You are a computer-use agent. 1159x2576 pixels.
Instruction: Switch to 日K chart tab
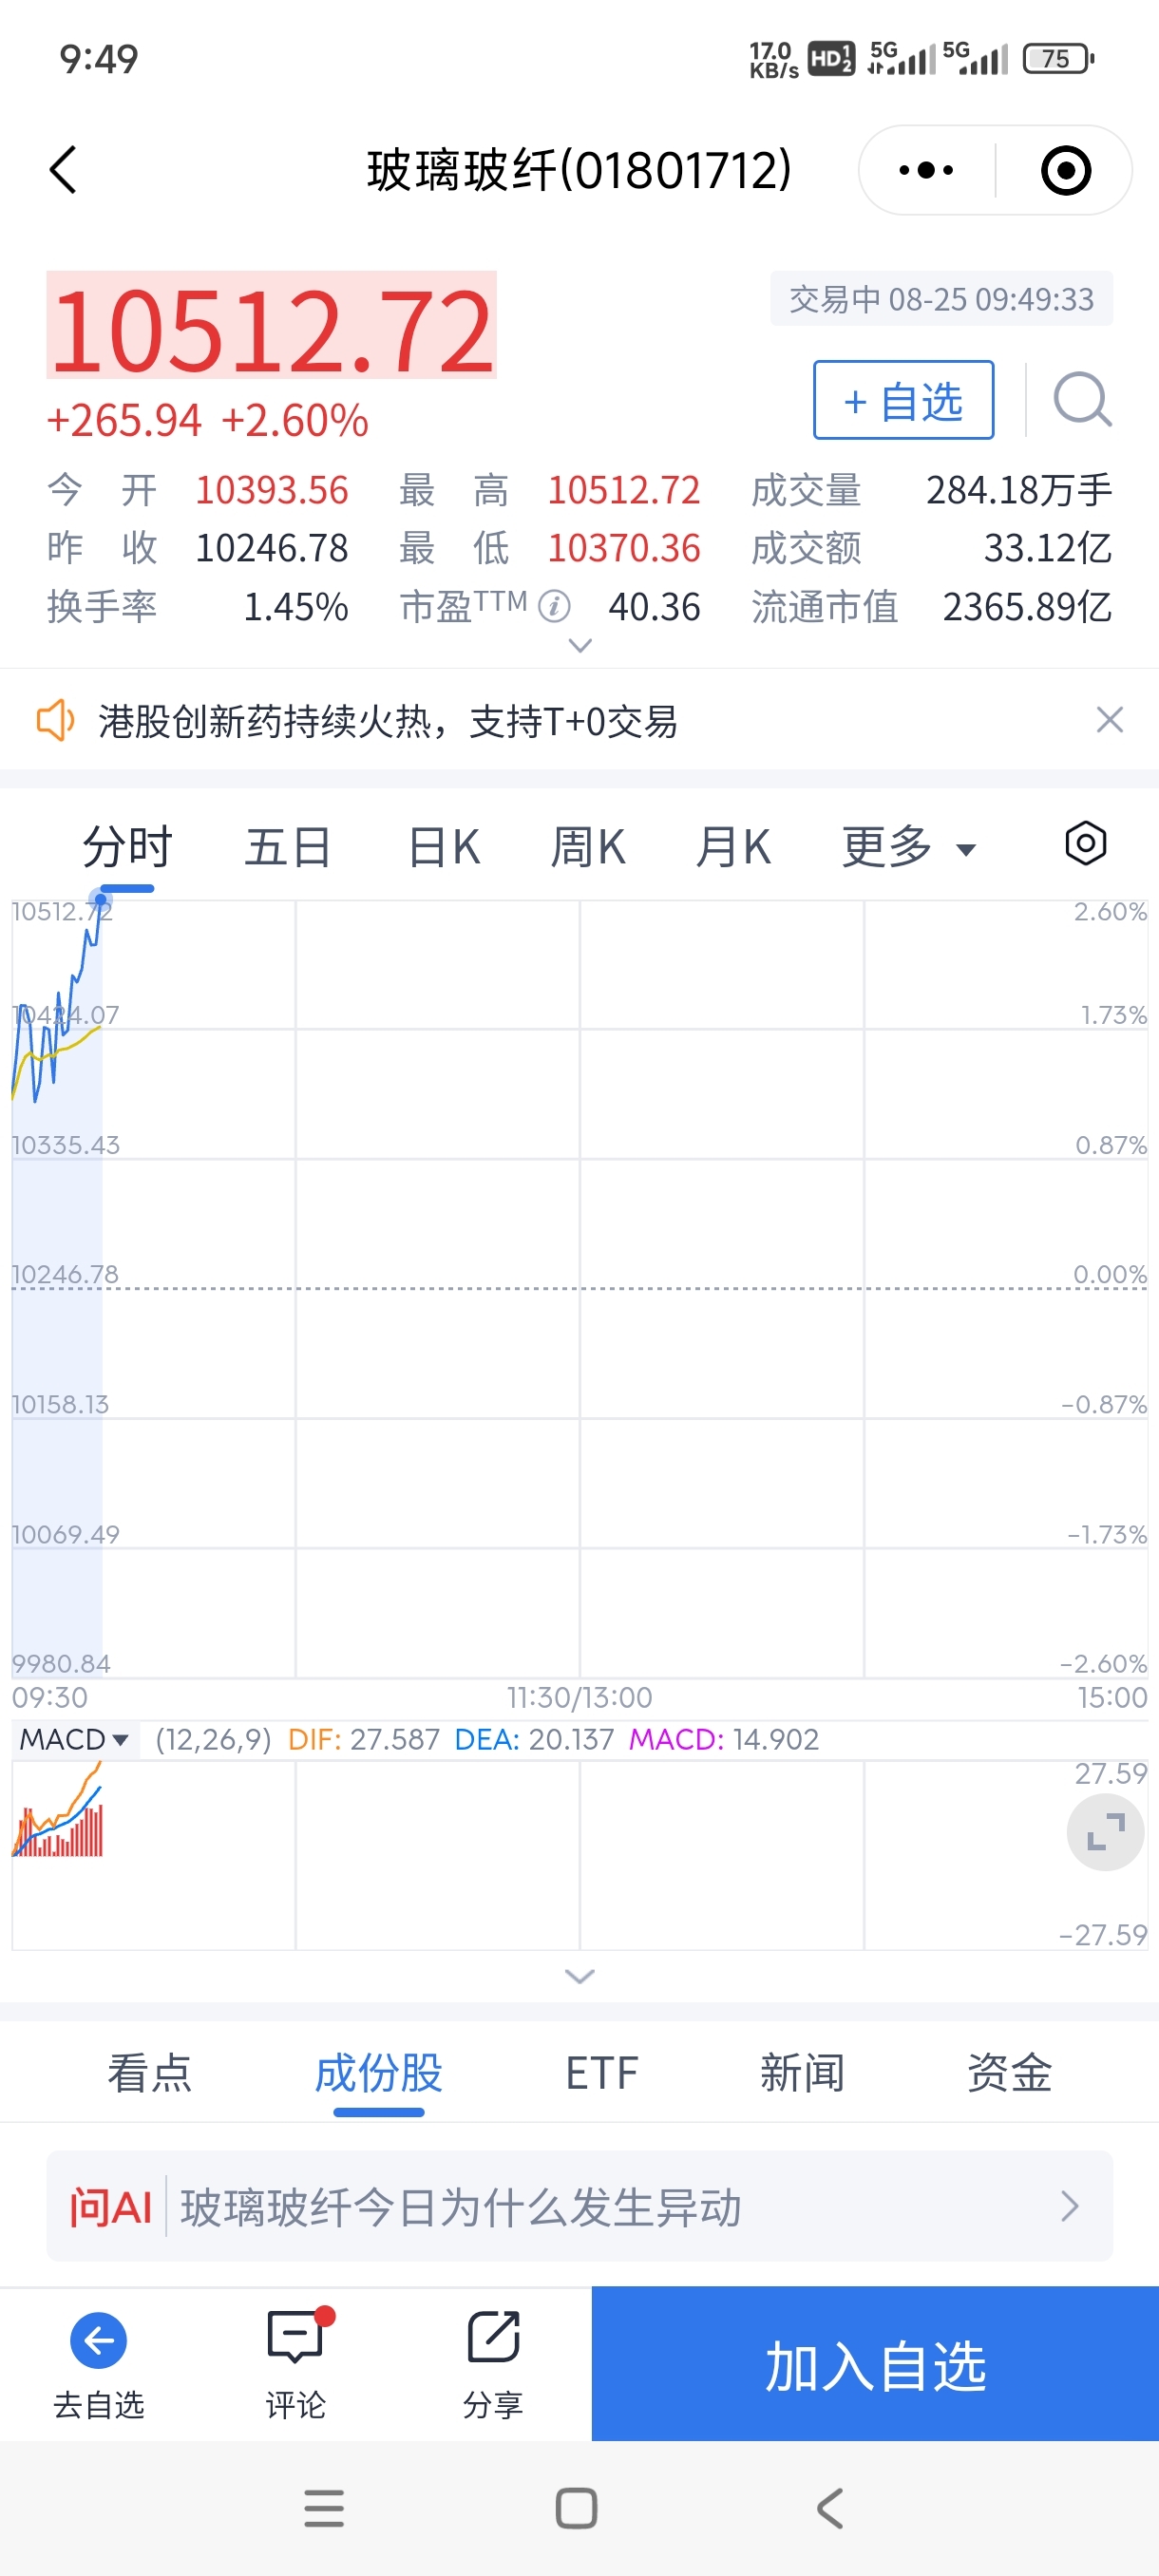tap(444, 847)
